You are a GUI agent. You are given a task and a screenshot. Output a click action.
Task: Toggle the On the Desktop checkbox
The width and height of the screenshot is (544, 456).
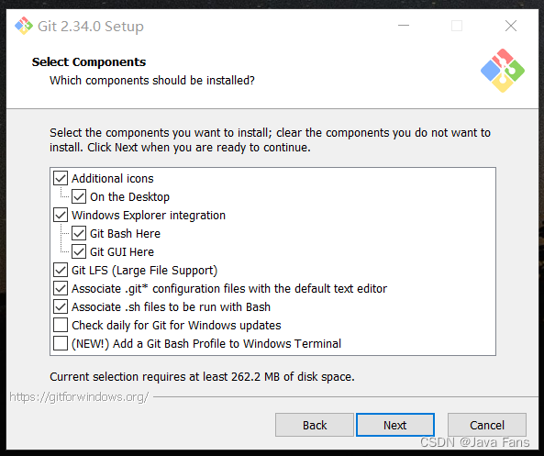click(x=79, y=196)
